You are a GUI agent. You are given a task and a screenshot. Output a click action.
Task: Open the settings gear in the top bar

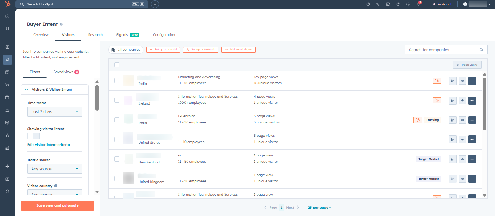click(408, 4)
